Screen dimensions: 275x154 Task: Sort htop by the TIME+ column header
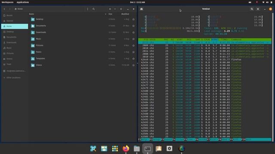[225, 40]
